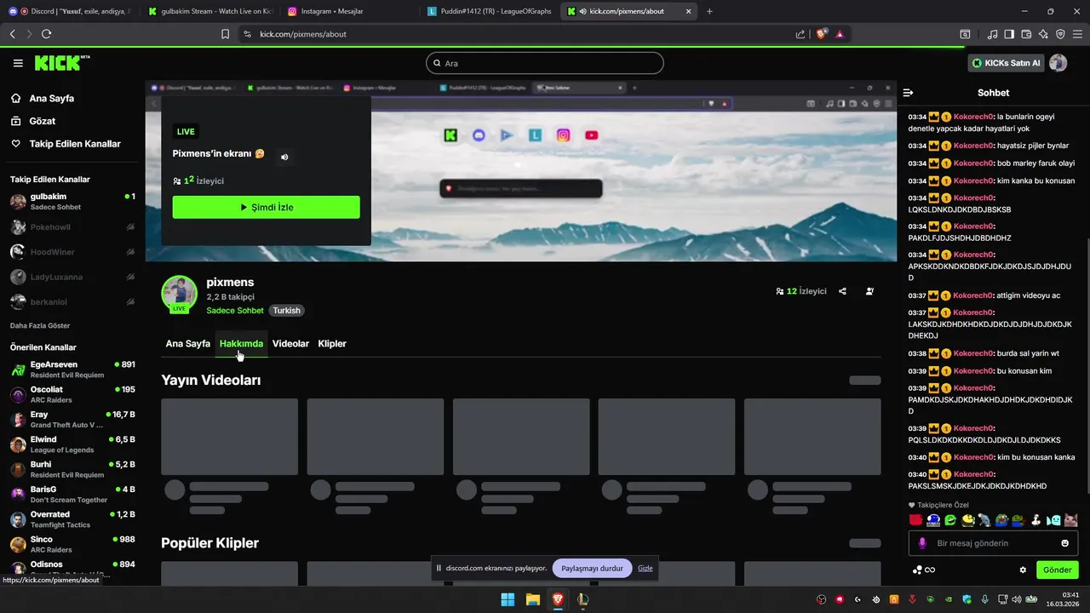The width and height of the screenshot is (1090, 613).
Task: Open the Kick hamburger sidebar menu
Action: pyautogui.click(x=18, y=63)
